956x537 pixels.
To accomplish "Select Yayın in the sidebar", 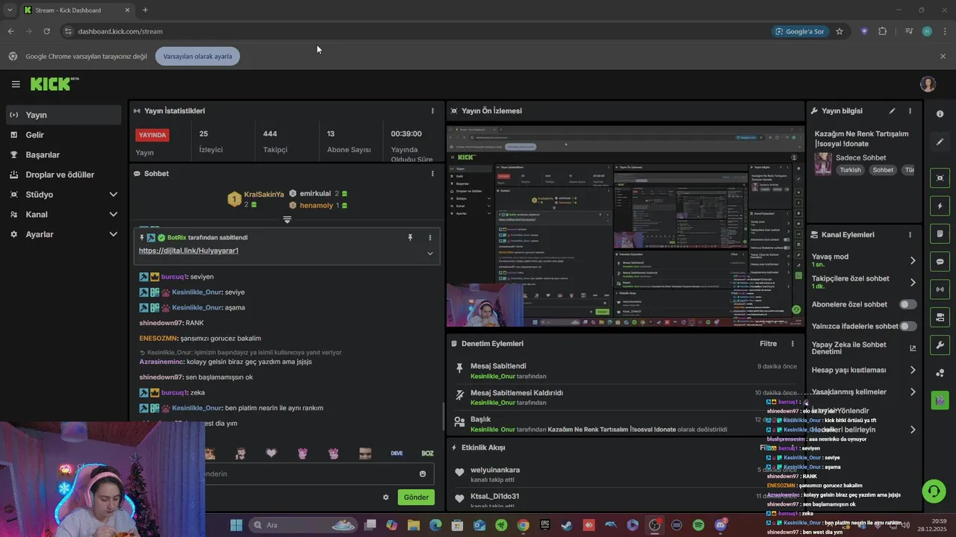I will pos(63,115).
